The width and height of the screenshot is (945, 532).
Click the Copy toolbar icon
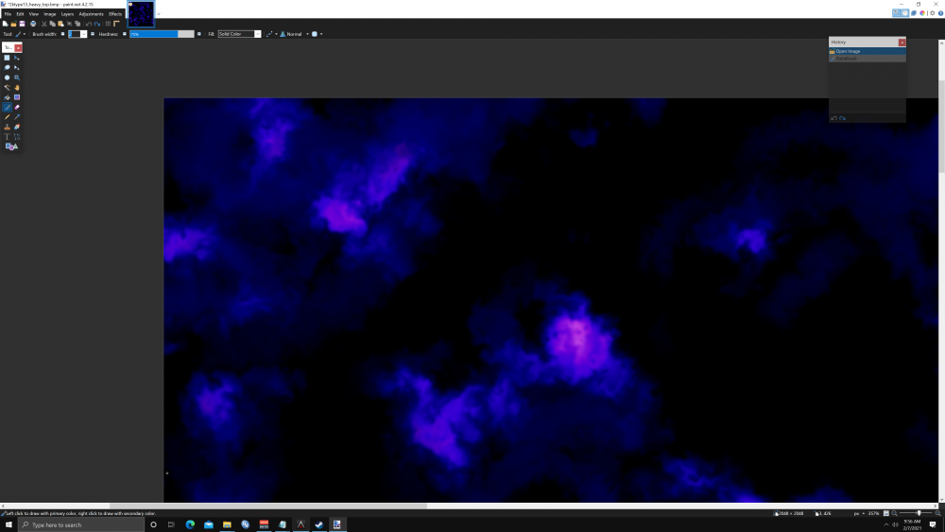52,25
